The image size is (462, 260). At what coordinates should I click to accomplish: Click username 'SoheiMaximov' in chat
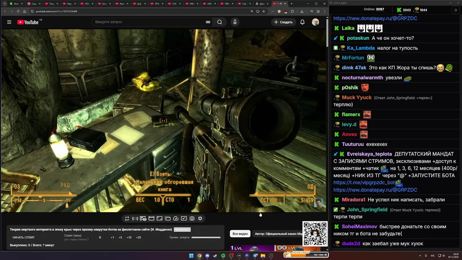pos(359,227)
